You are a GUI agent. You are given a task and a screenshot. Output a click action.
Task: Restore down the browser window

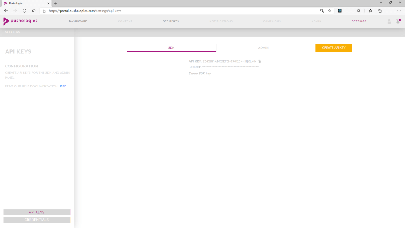pos(390,3)
